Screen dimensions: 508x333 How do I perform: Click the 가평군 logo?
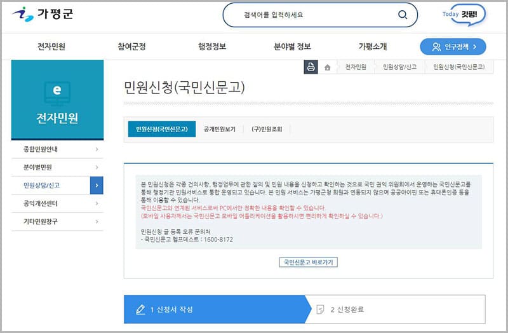[x=43, y=13]
